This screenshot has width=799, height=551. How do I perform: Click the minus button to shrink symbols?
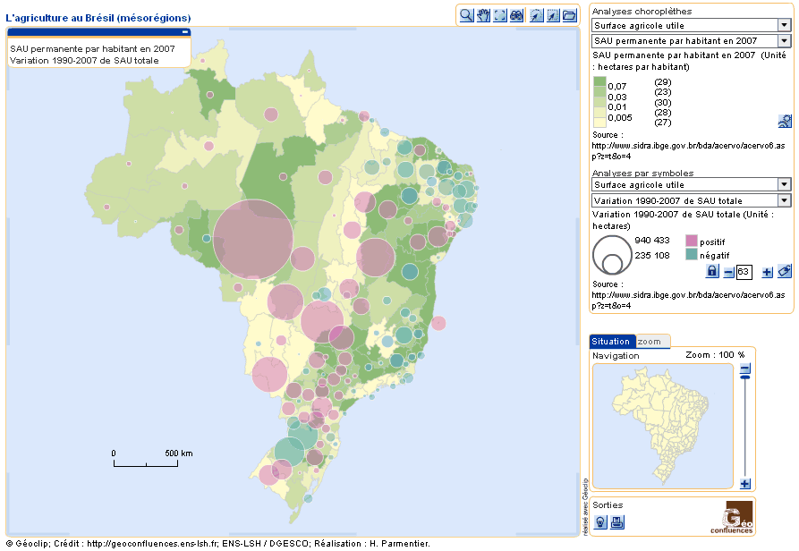coord(727,271)
